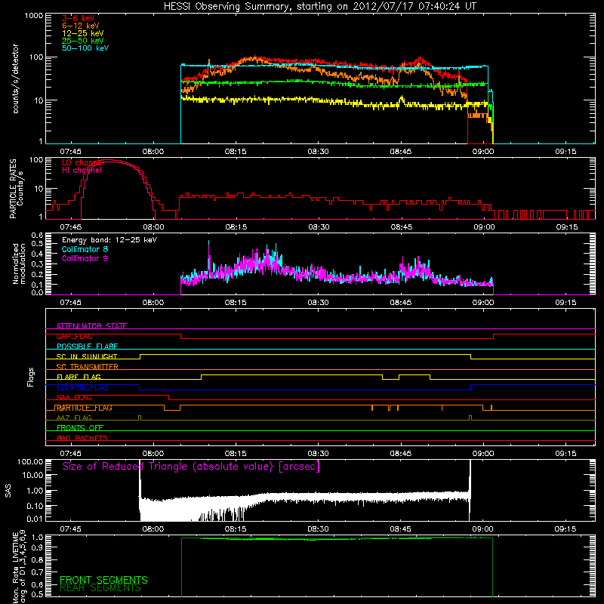Click the 08:30 time label under particle rates plot
The image size is (604, 604).
319,227
